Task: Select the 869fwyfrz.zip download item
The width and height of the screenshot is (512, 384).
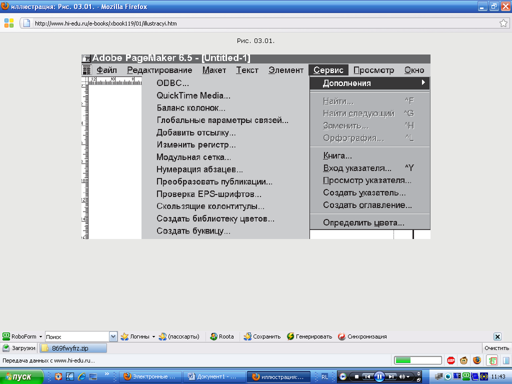Action: pos(73,348)
